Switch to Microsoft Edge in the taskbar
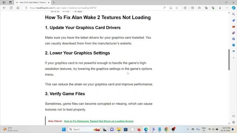The height and width of the screenshot is (133, 237). [146, 129]
